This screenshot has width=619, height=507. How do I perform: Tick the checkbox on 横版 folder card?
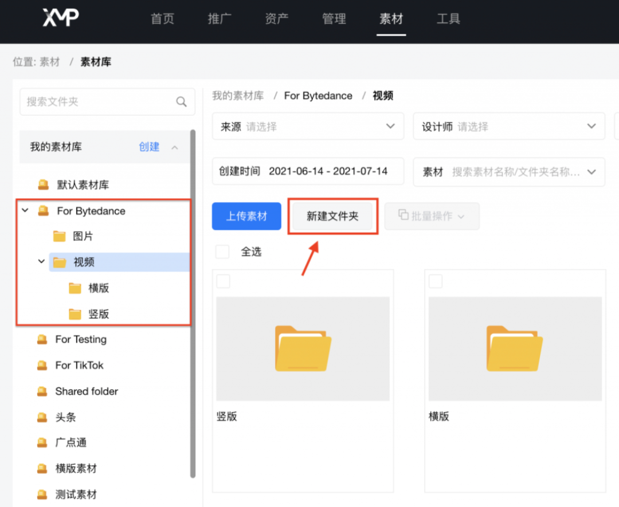tap(436, 281)
